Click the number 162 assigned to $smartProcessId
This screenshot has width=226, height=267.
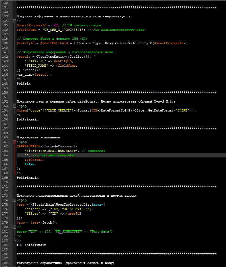(55, 25)
